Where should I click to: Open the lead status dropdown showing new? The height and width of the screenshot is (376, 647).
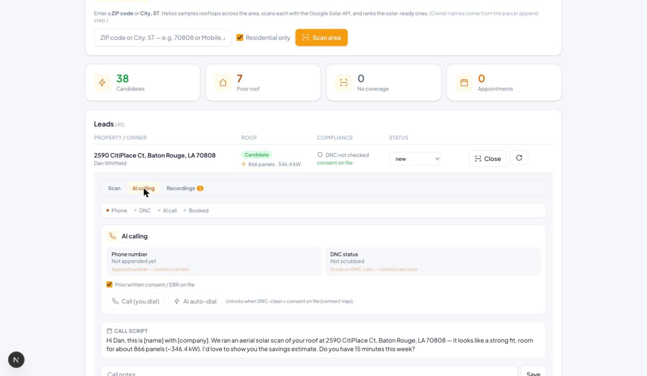pos(415,159)
